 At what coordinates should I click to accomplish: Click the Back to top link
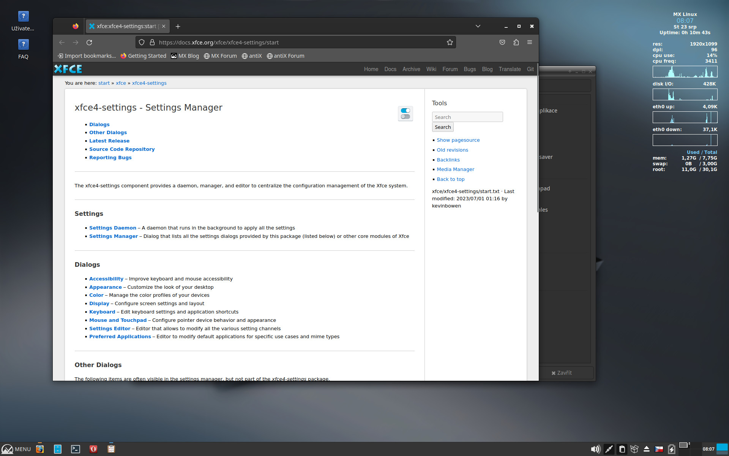450,179
